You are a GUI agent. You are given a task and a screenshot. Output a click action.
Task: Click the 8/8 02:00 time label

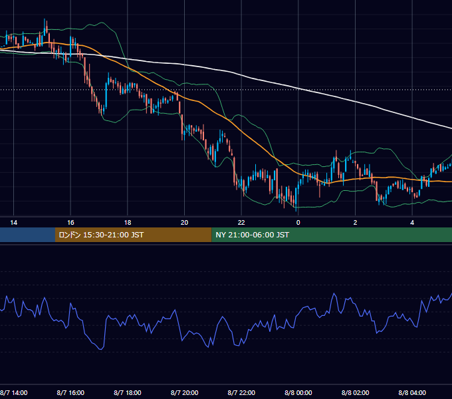[355, 392]
